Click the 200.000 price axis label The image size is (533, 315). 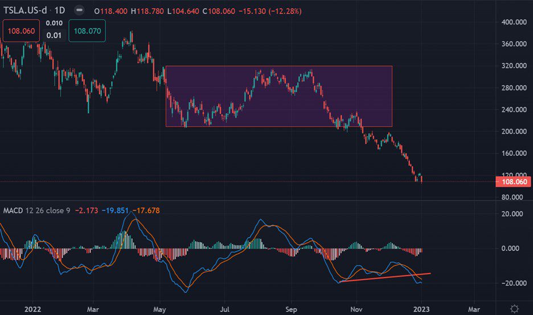coord(514,131)
